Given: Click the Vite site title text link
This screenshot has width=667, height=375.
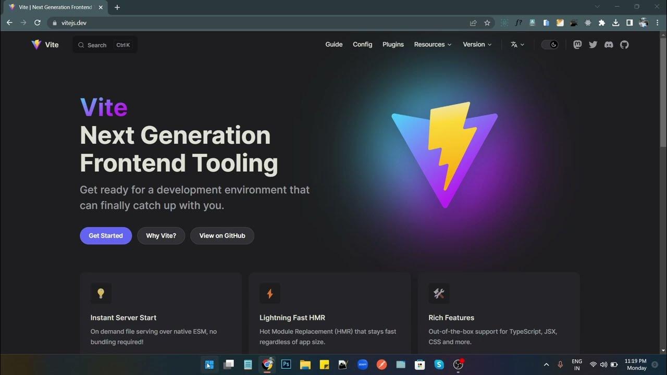Looking at the screenshot, I should (x=52, y=45).
